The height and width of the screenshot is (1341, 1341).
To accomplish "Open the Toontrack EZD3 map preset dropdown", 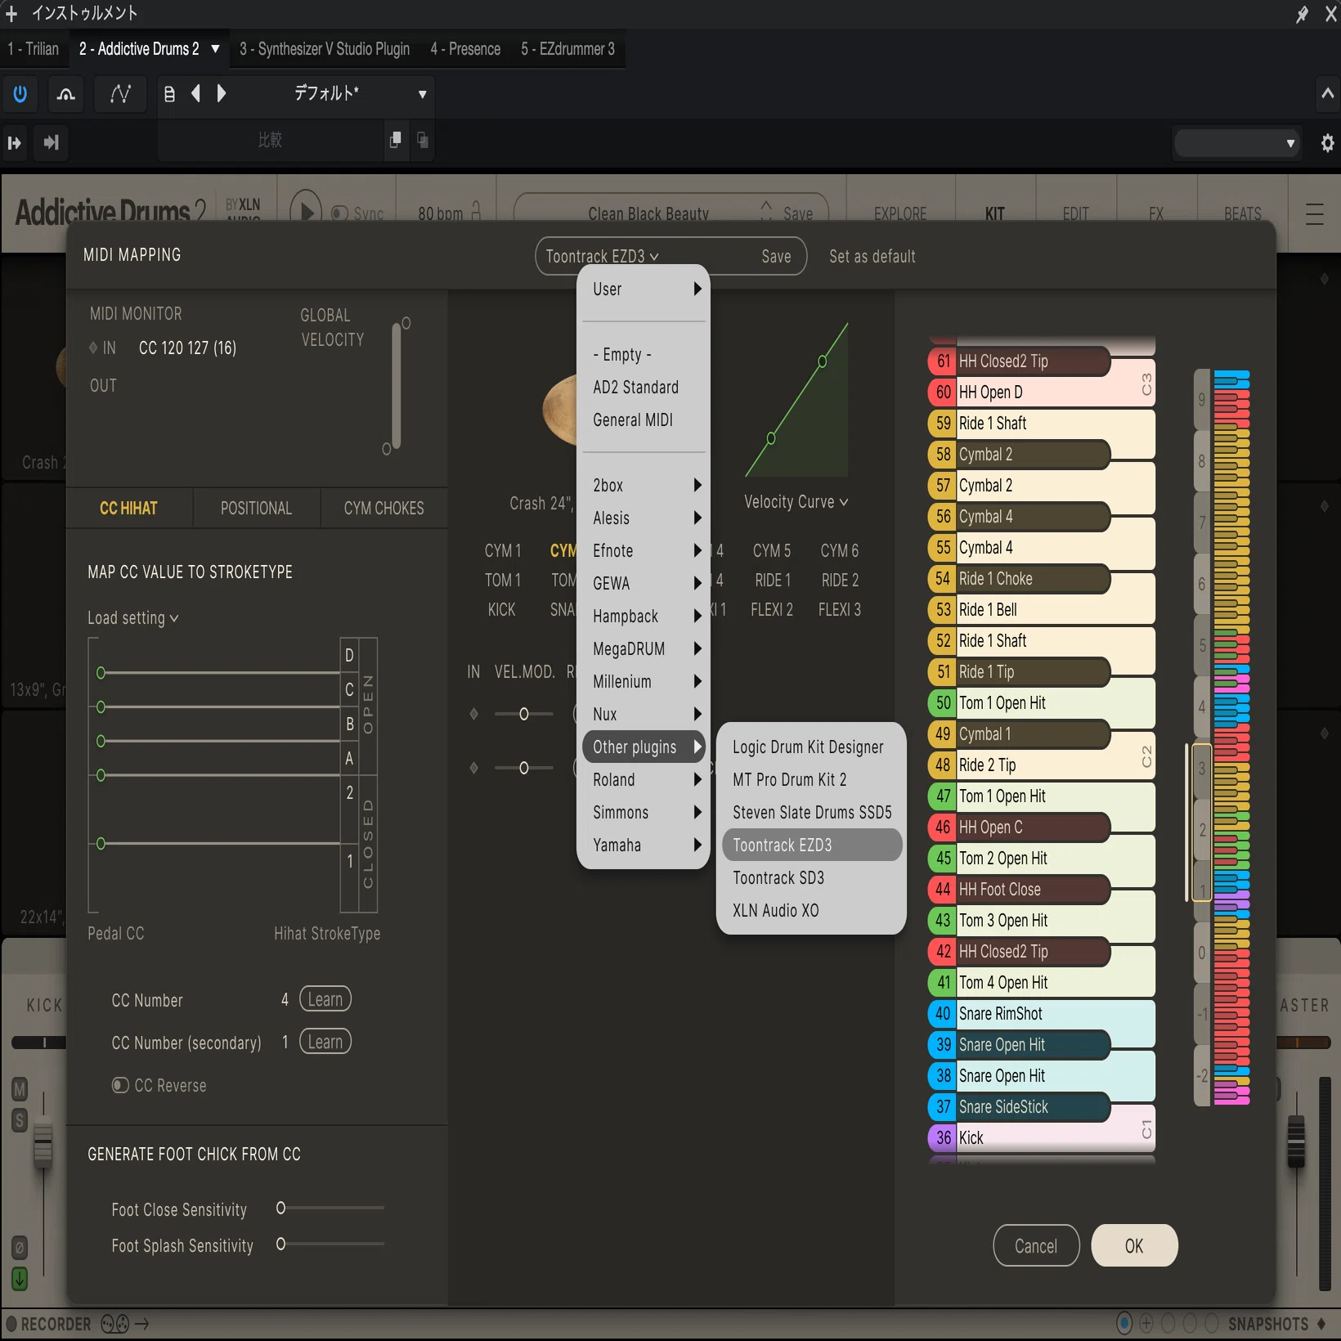I will [x=602, y=257].
